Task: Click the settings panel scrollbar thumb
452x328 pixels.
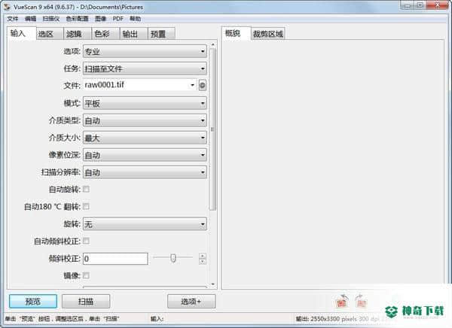Action: click(212, 129)
